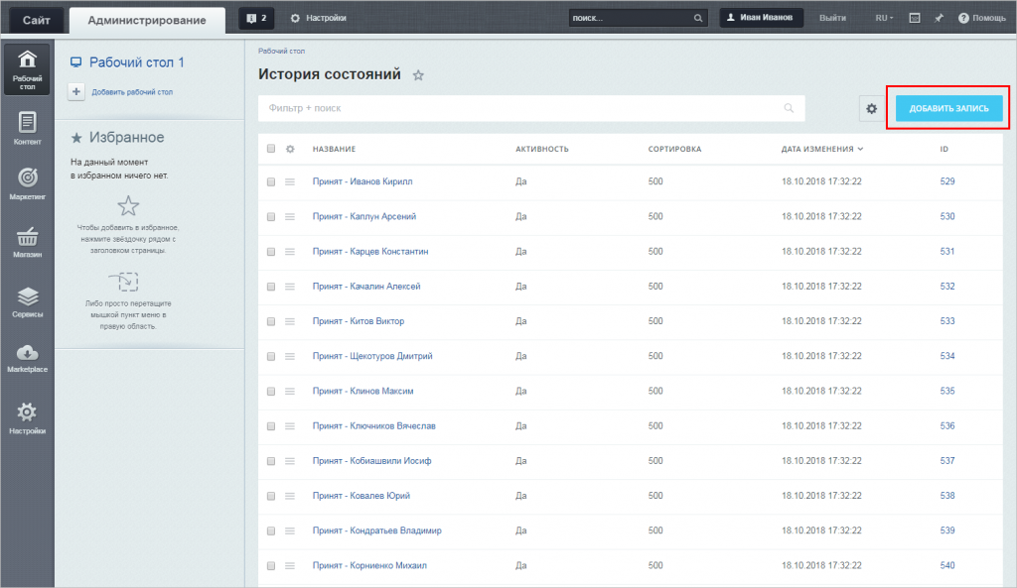Click the Добавить запись button
Viewport: 1017px width, 588px height.
[948, 108]
